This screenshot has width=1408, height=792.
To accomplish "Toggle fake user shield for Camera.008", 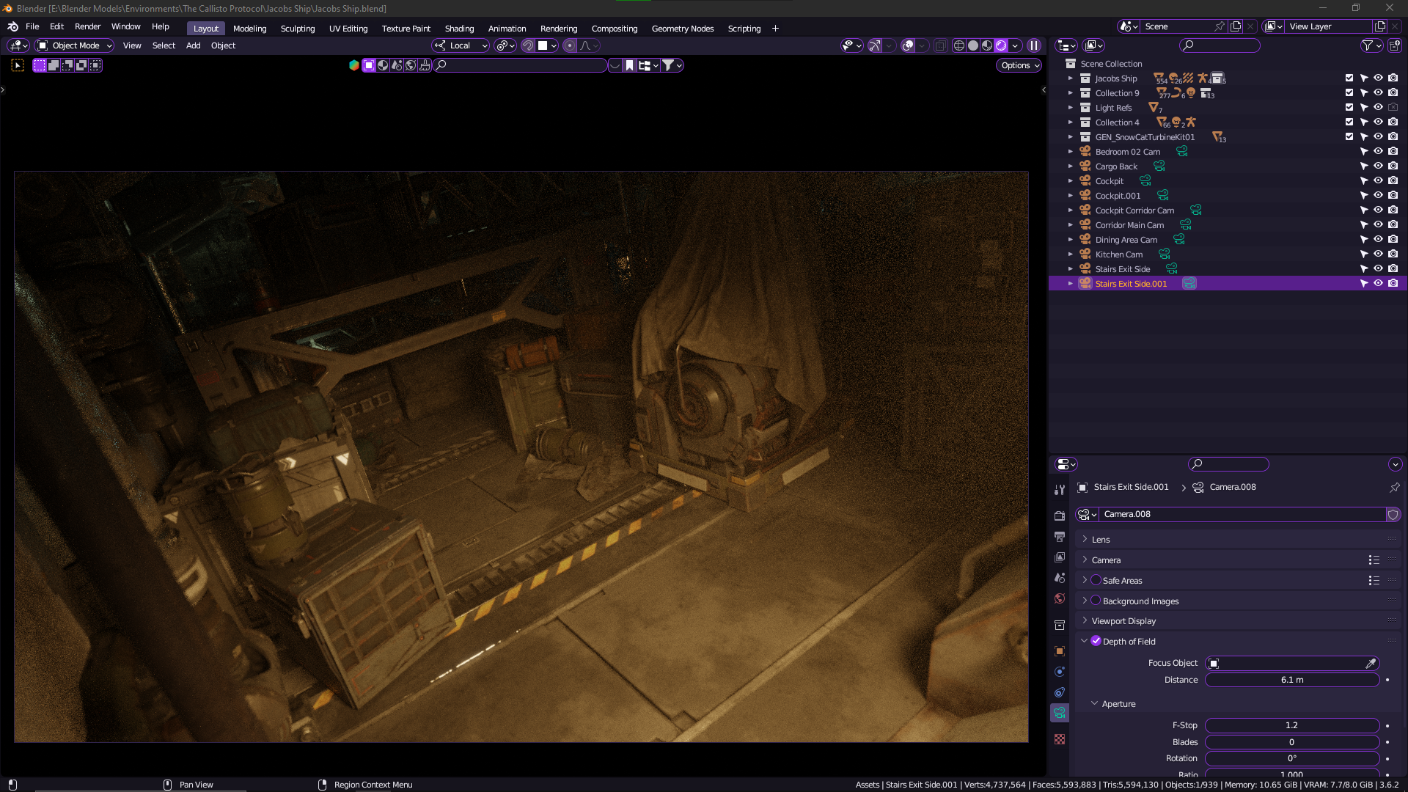I will [x=1393, y=515].
